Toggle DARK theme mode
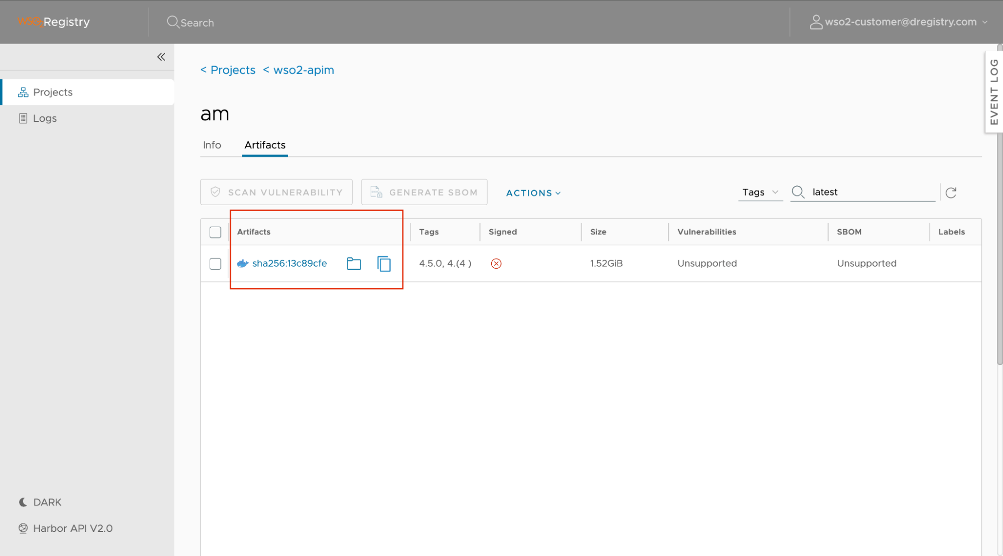 (40, 502)
